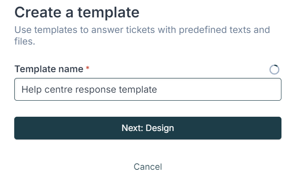The width and height of the screenshot is (289, 180).
Task: Click the Template name label
Action: pyautogui.click(x=49, y=69)
